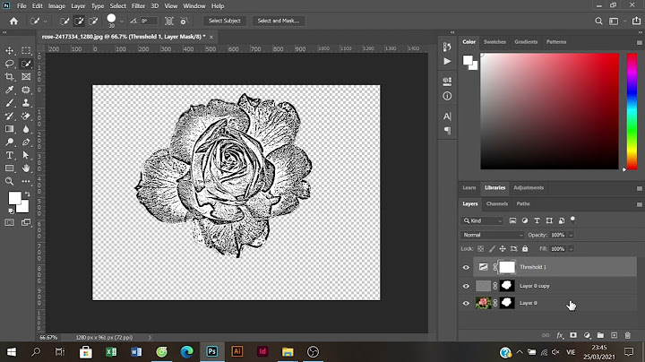Select the Move tool
Viewport: 645px width, 362px height.
point(9,50)
